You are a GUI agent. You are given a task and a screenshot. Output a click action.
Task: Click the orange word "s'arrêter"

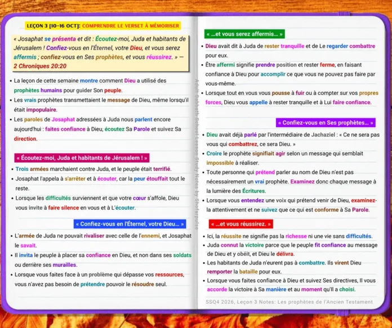tap(75, 178)
